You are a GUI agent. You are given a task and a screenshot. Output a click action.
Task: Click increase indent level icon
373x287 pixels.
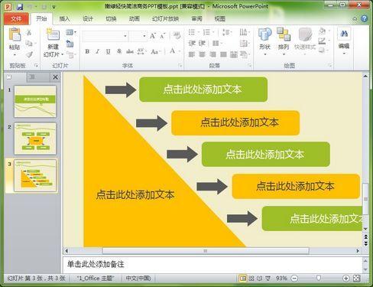pyautogui.click(x=202, y=44)
